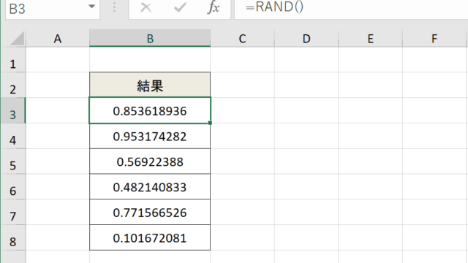Image resolution: width=468 pixels, height=263 pixels.
Task: Select the row 3 header
Action: (13, 110)
